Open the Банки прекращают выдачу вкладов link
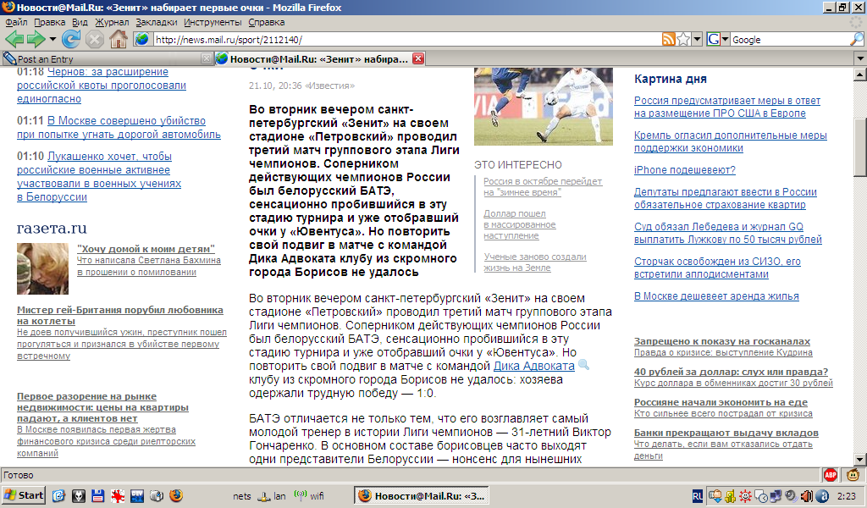The width and height of the screenshot is (867, 508). [x=726, y=433]
